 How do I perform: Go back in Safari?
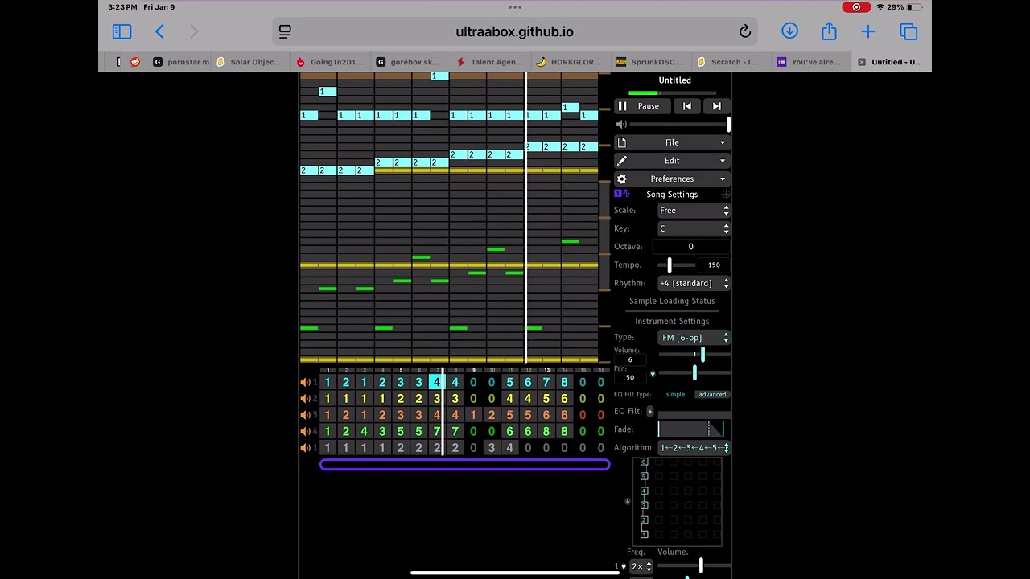tap(159, 32)
